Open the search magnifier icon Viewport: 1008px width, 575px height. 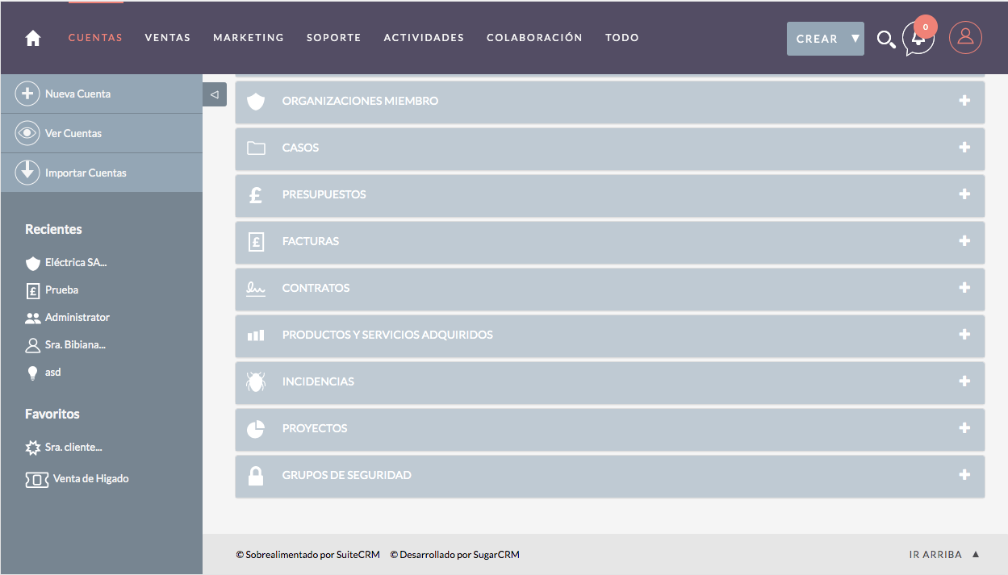(885, 39)
